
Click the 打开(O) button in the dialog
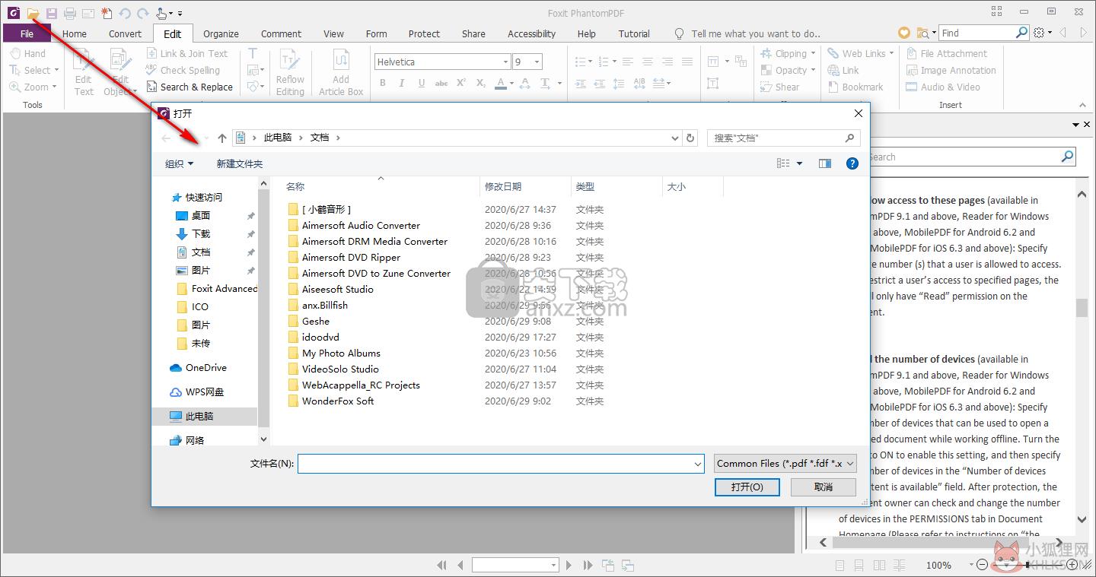[747, 487]
